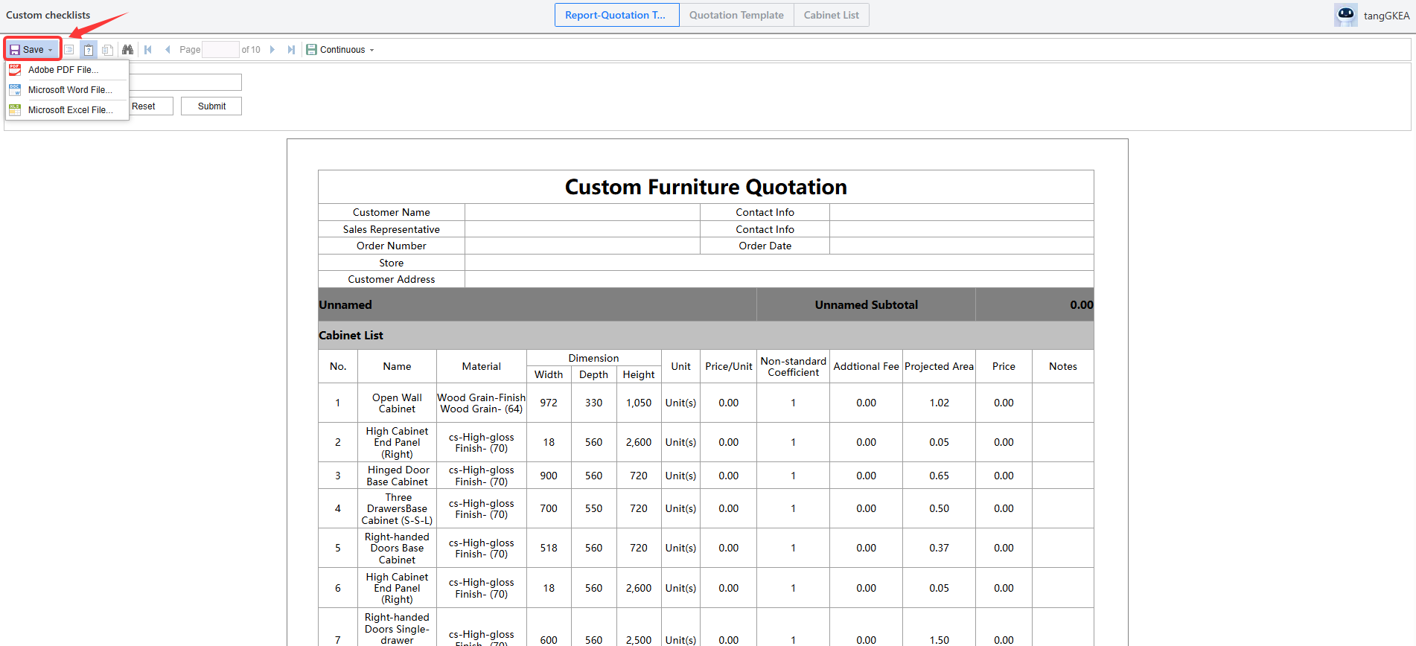Click the page thumbnails icon in toolbar
This screenshot has width=1416, height=646.
point(108,50)
